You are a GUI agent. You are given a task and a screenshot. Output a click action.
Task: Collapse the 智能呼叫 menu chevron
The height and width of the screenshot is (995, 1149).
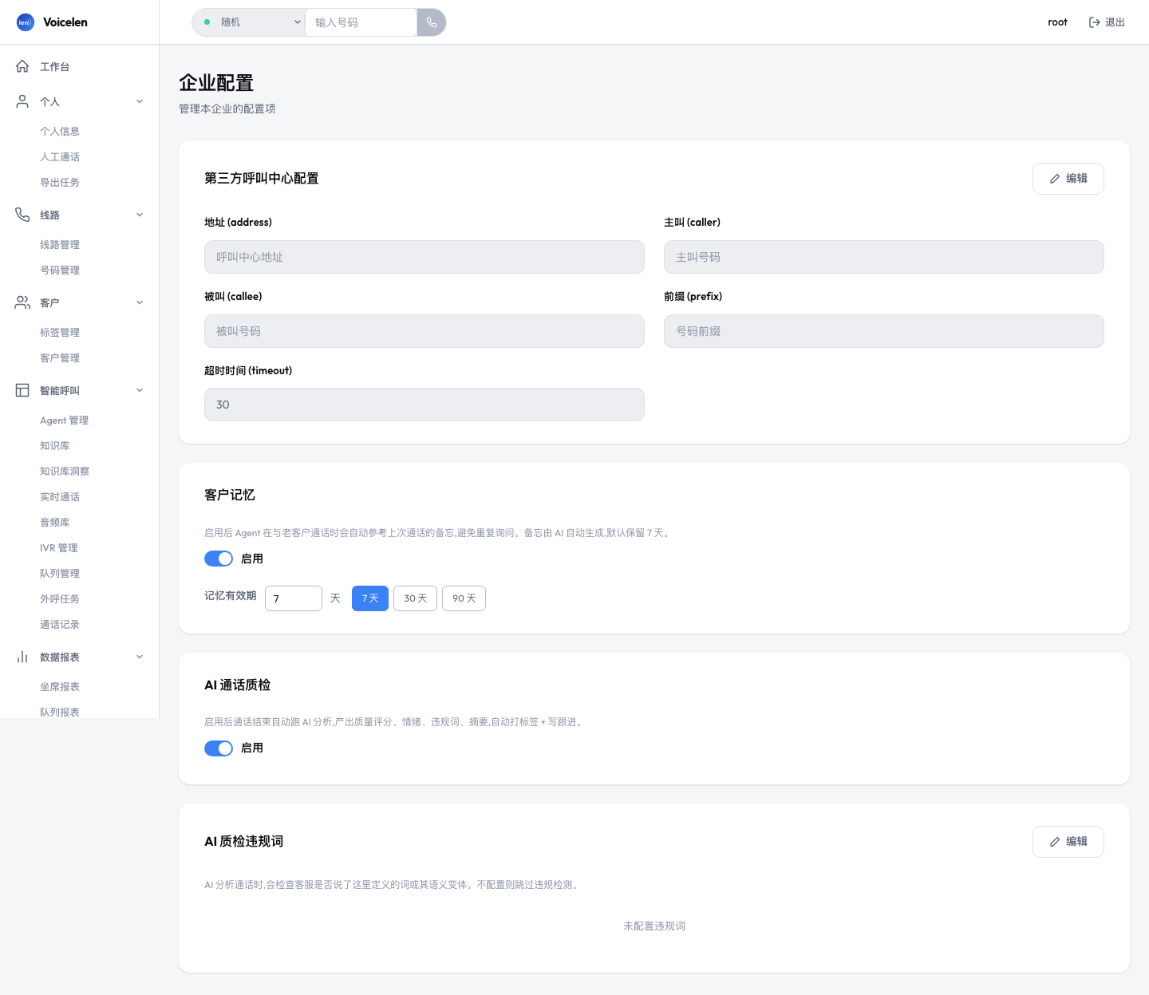click(x=140, y=390)
